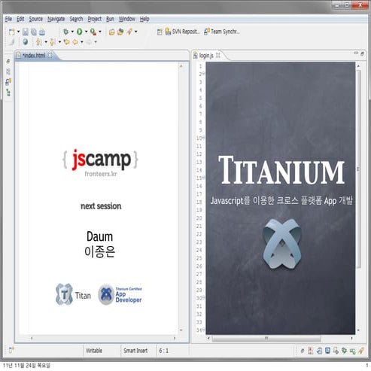Open the Forward history dropdown arrow
371x371 pixels.
96,42
